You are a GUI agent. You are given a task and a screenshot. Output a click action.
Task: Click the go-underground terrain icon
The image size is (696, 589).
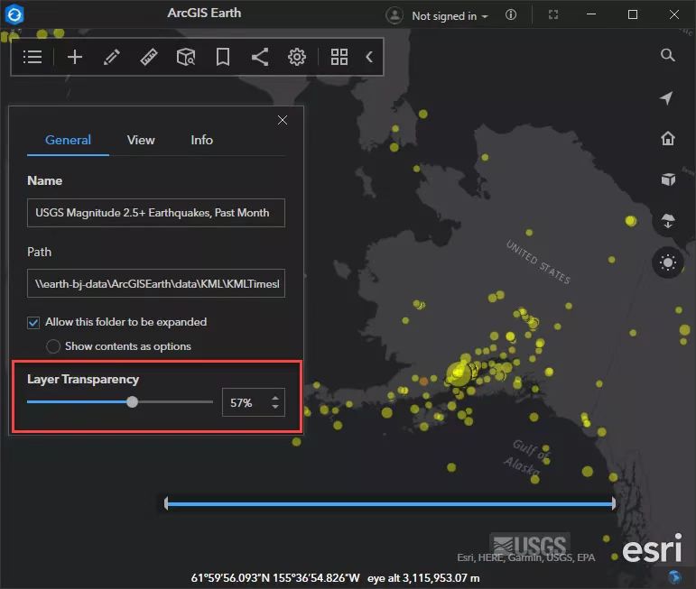tap(668, 220)
